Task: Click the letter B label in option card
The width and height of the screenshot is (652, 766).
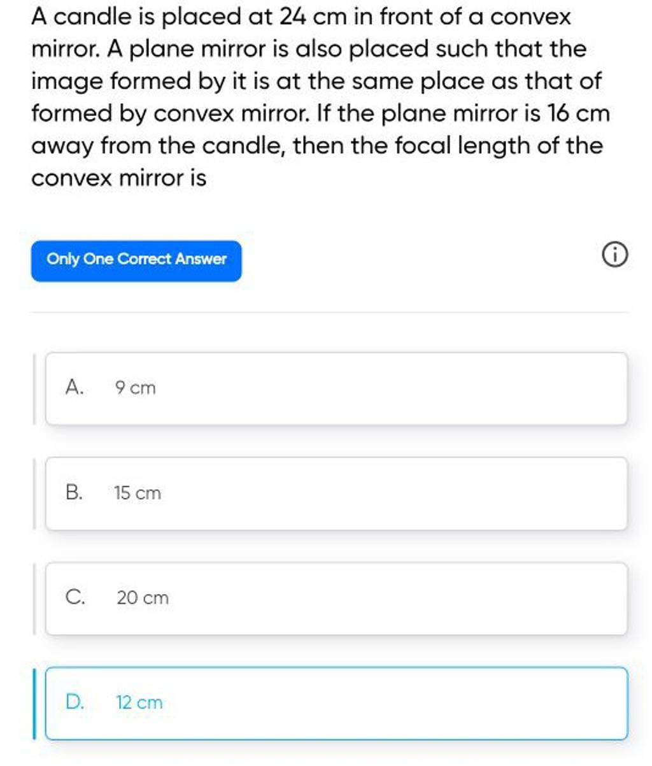Action: (74, 491)
